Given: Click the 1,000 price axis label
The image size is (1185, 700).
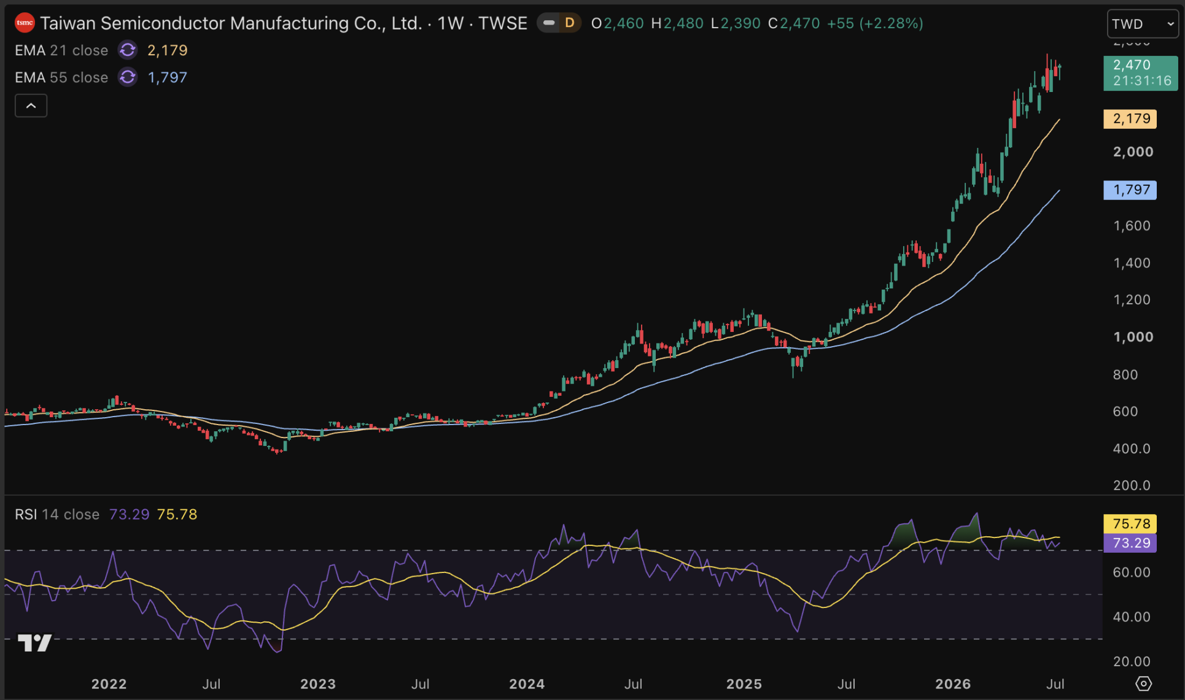Looking at the screenshot, I should 1133,337.
